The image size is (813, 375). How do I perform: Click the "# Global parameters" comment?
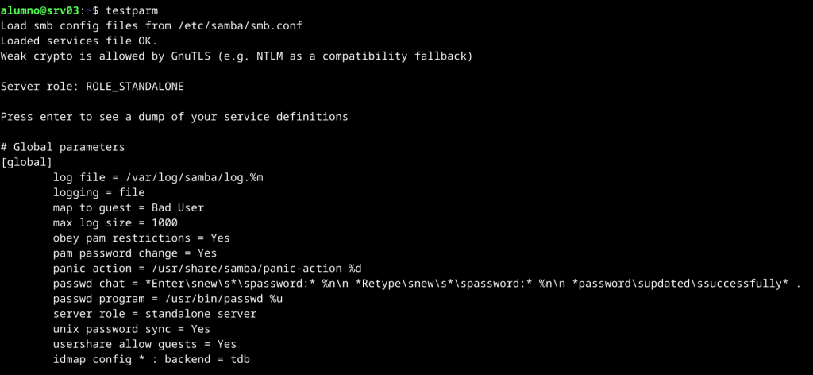(x=63, y=147)
